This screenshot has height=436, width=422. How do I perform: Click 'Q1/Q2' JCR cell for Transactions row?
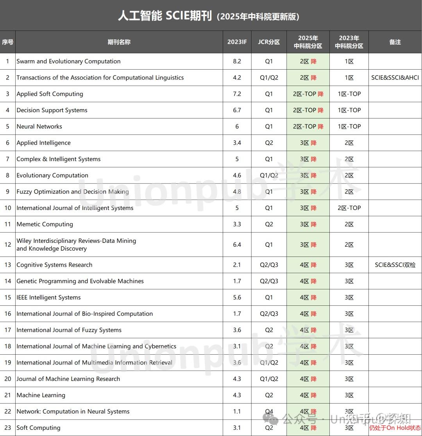tap(269, 77)
